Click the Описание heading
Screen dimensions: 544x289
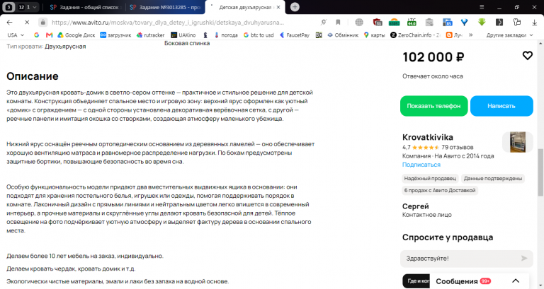coord(33,76)
